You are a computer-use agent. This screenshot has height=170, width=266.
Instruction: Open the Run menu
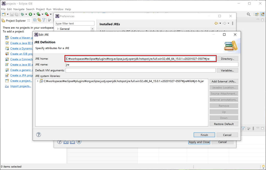(x=49, y=9)
